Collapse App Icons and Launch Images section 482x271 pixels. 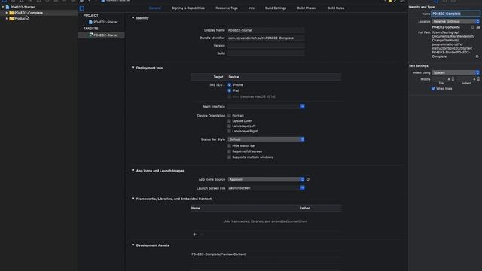pos(133,171)
